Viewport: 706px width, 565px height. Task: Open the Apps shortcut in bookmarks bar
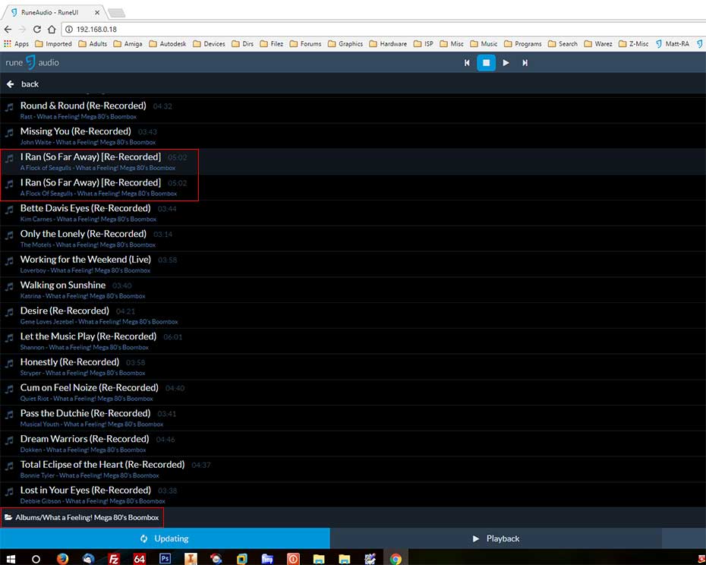click(16, 44)
